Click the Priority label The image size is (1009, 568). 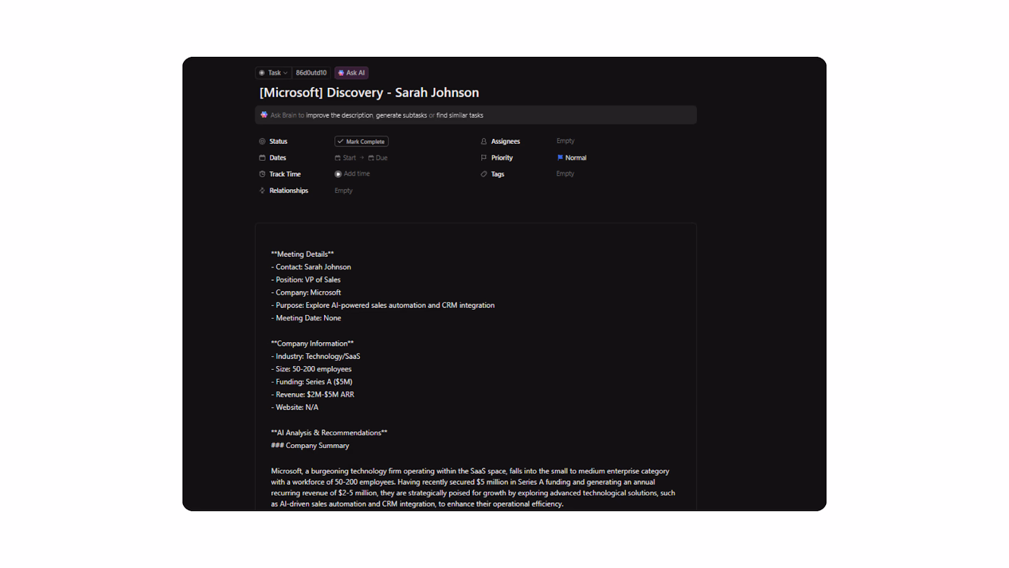(x=502, y=158)
